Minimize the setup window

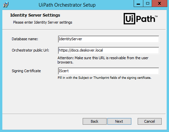[x=138, y=4]
